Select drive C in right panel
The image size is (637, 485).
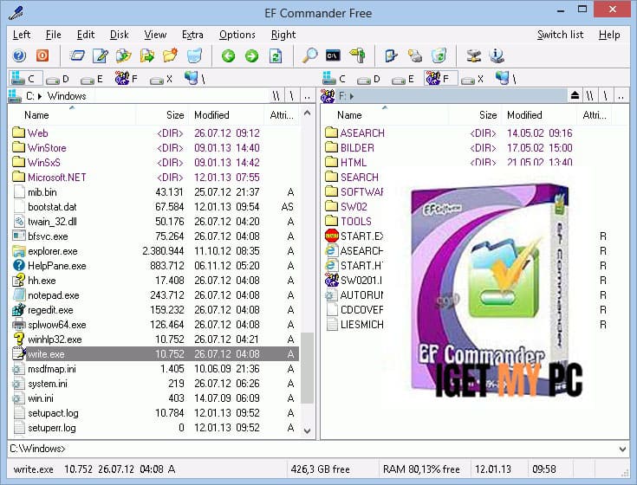click(x=334, y=78)
